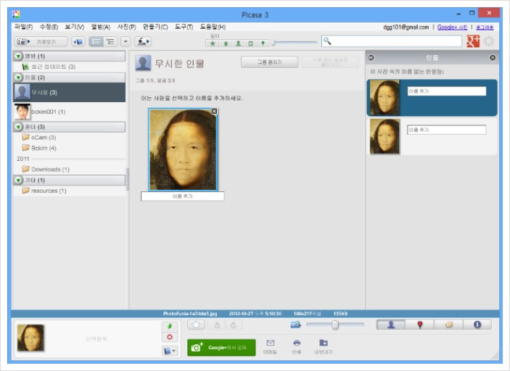
Task: Click name field of second unnamed face
Action: point(447,130)
